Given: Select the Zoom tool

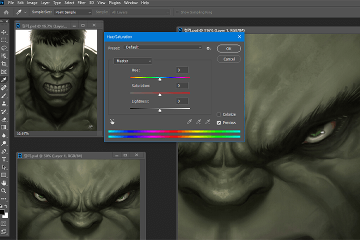Looking at the screenshot, I should coord(4,191).
